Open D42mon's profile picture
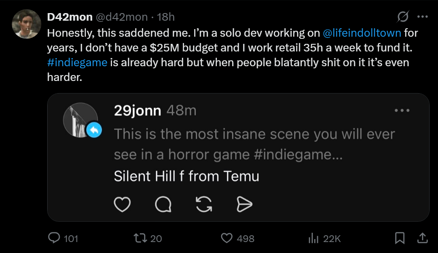This screenshot has width=438, height=253. point(26,23)
